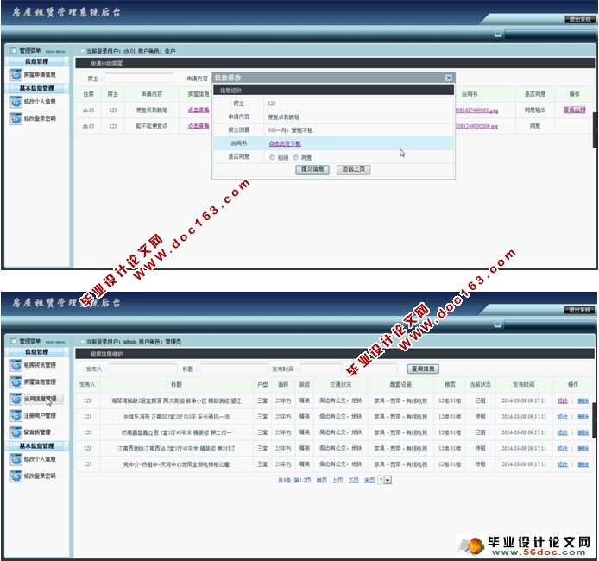
Task: Click 提交信息 button in dialog
Action: (x=312, y=169)
